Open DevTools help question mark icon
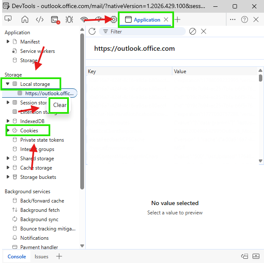 pos(244,19)
